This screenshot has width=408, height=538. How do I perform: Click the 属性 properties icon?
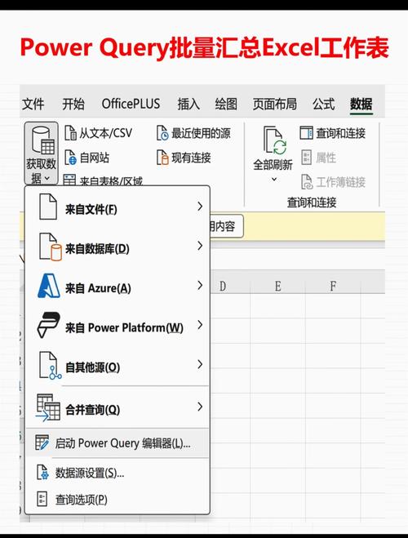(306, 158)
